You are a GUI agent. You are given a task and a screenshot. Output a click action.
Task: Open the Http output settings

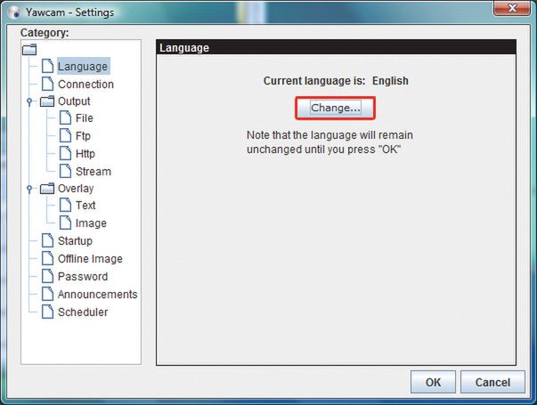[85, 153]
